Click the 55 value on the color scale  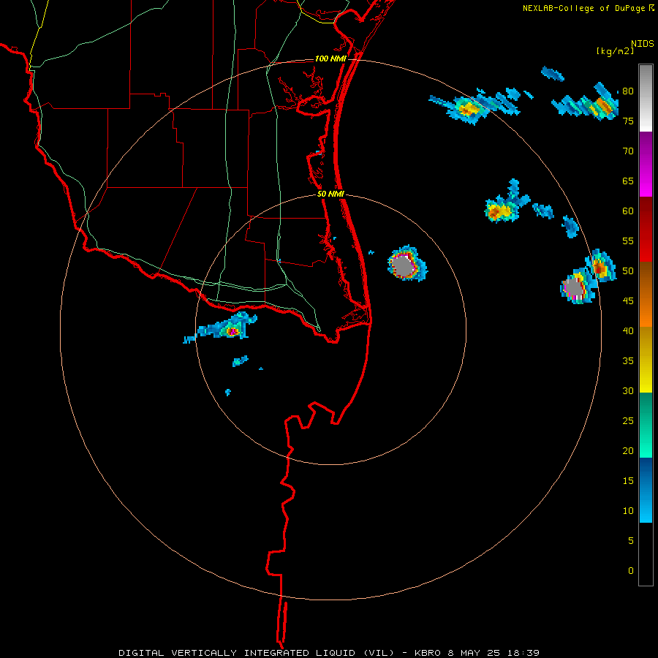(x=628, y=241)
